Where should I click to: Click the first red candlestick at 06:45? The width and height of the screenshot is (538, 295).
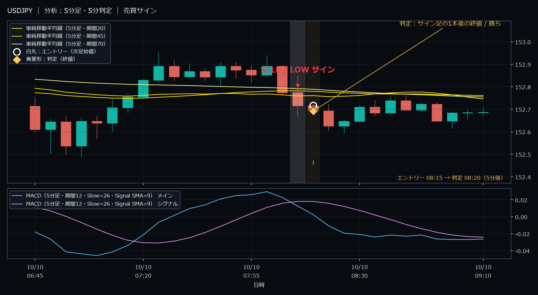click(x=35, y=118)
